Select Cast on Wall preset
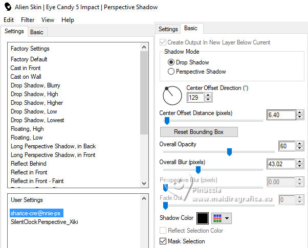Screen dimensions: 308x248 [x=26, y=77]
